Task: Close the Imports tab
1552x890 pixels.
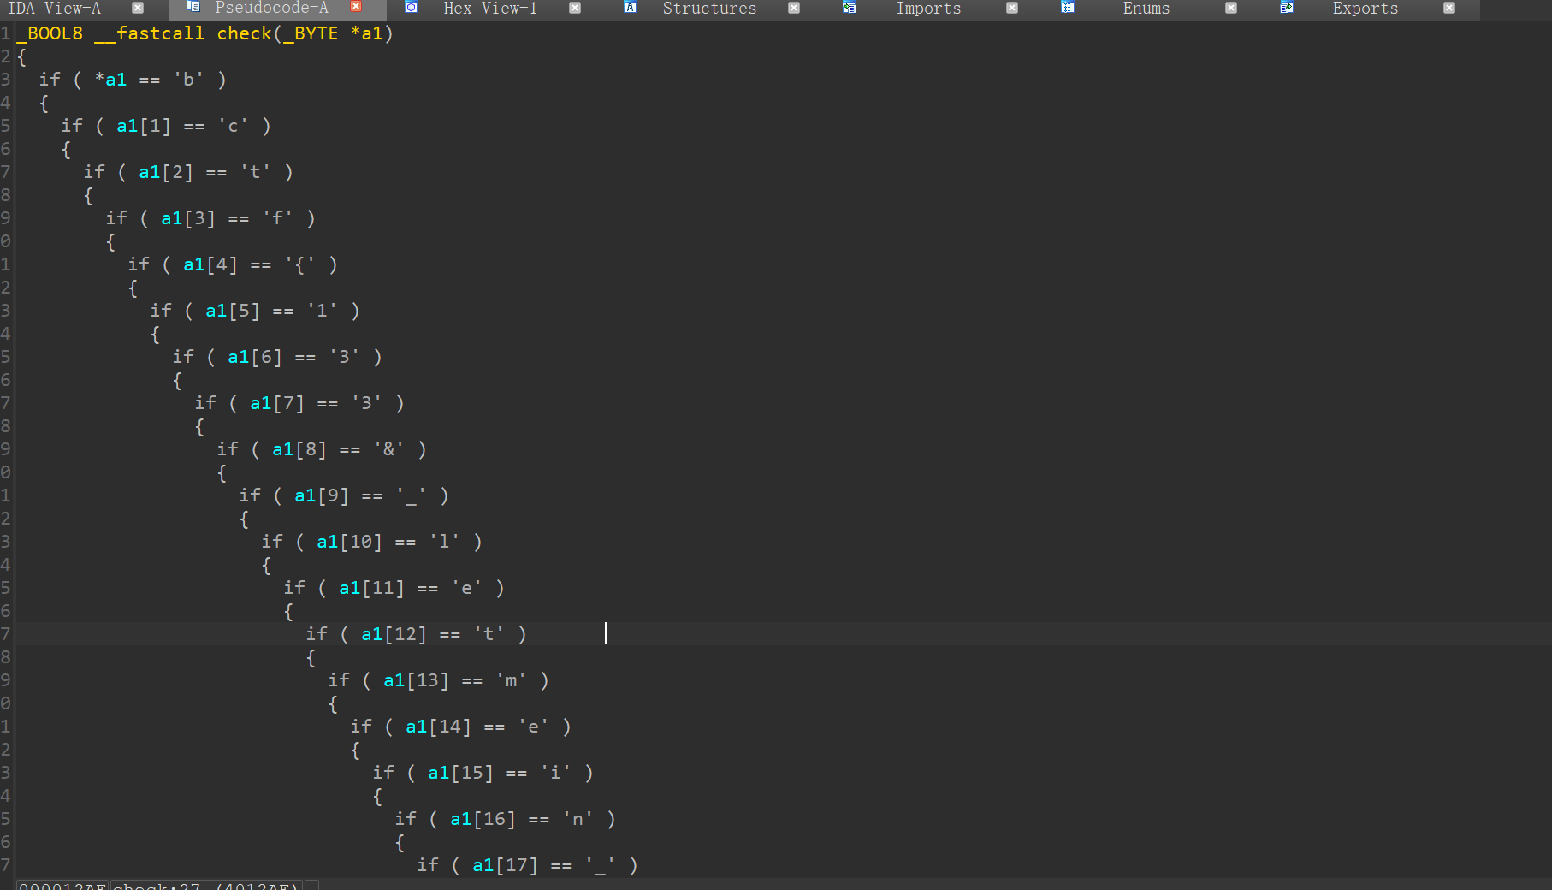Action: (x=1012, y=8)
